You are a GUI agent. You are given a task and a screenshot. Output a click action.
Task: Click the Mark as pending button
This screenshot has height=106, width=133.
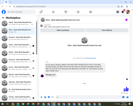click(x=63, y=30)
